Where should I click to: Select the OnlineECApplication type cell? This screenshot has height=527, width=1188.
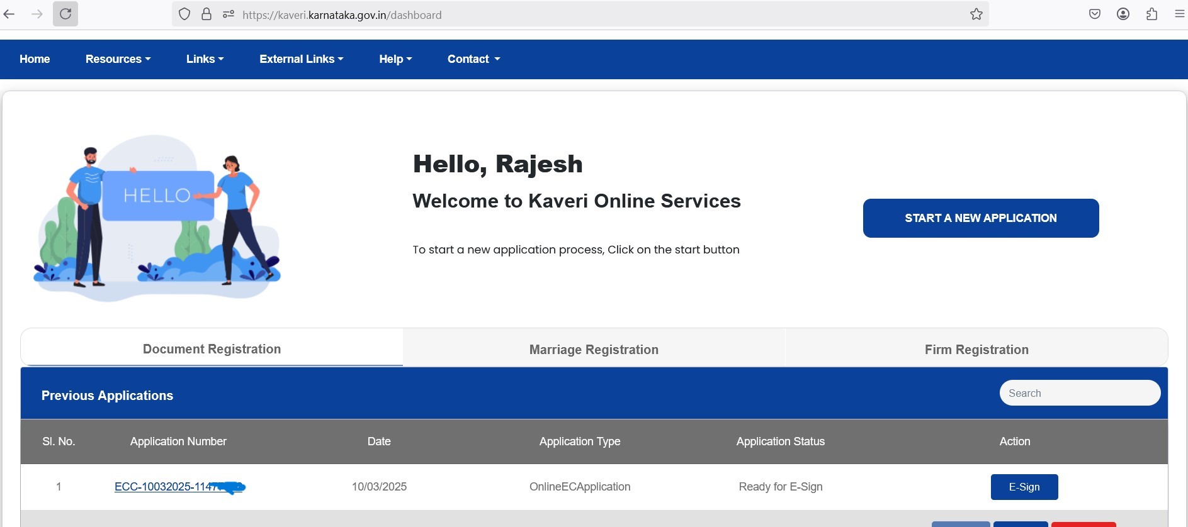[x=580, y=487]
